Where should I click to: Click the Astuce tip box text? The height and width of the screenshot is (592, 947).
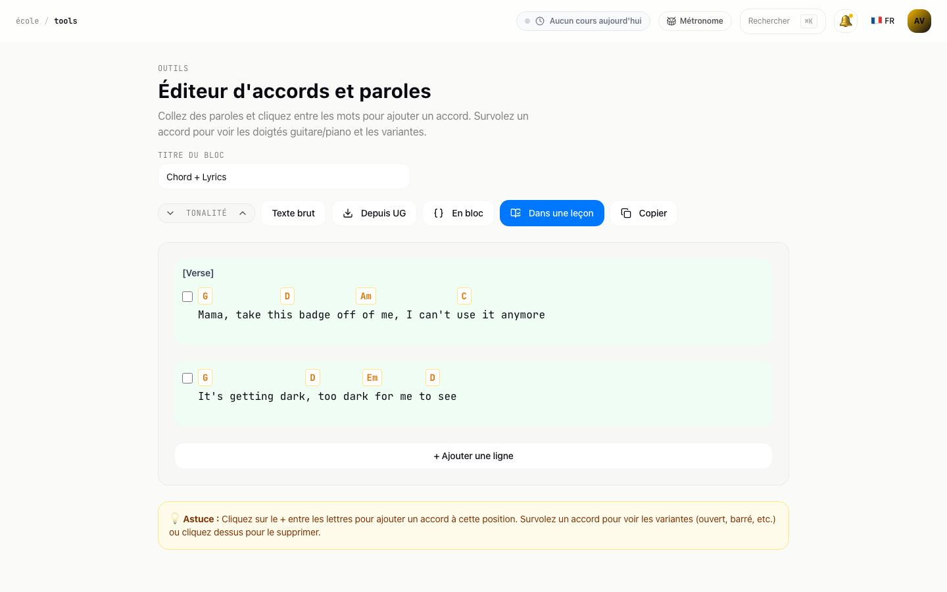pos(473,526)
